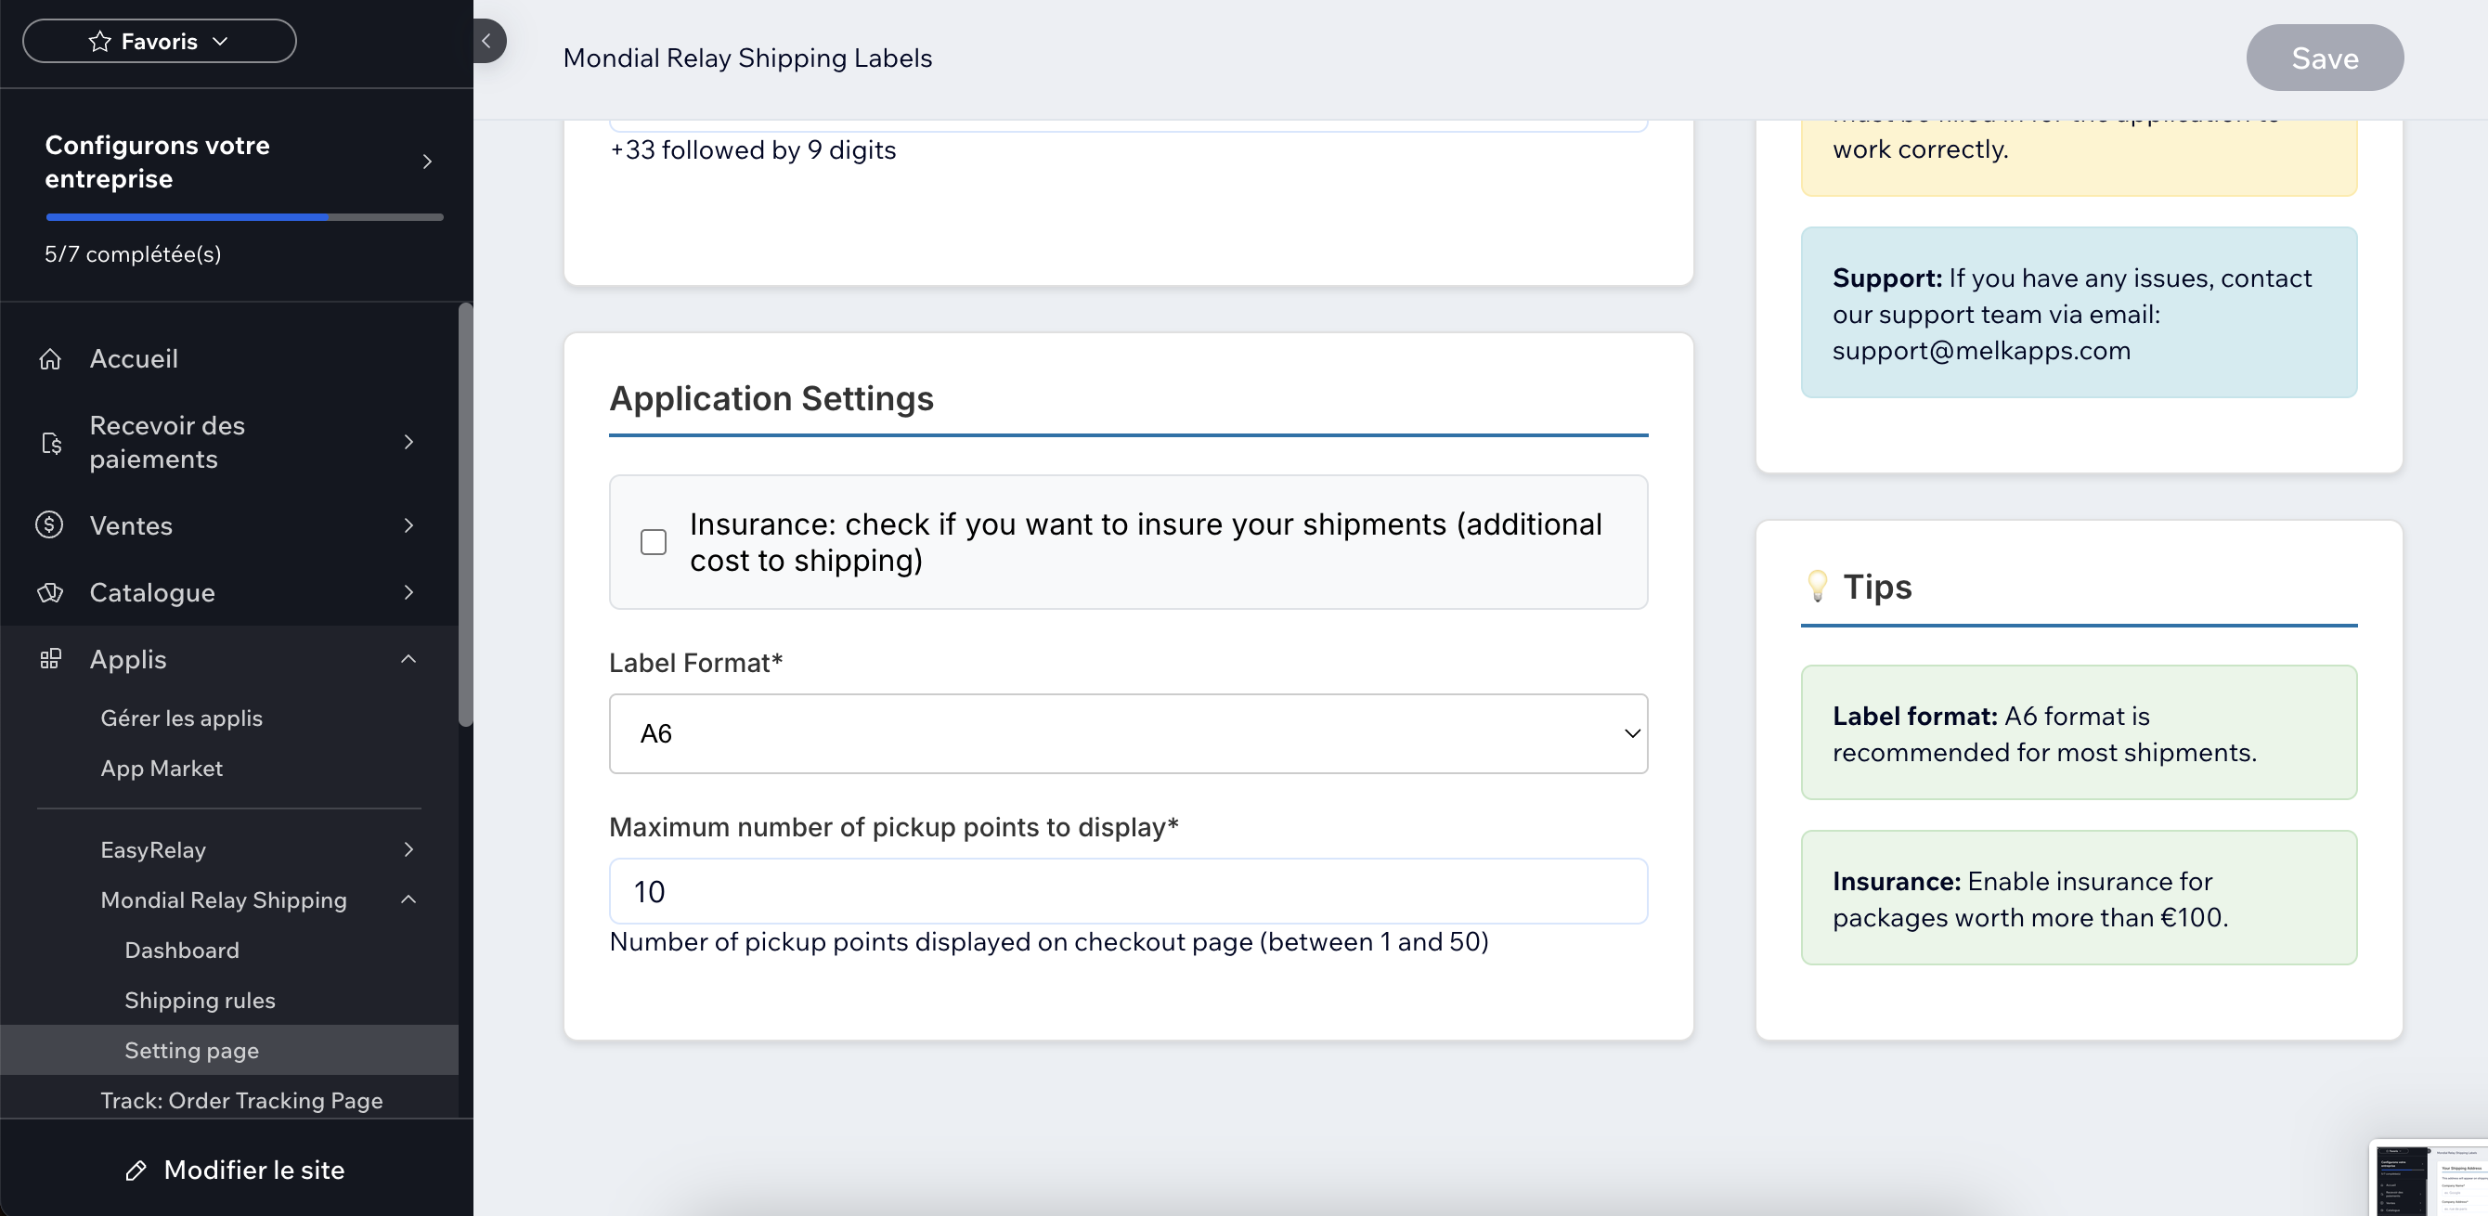Click the Applis grid icon
Screen dimensions: 2488x1216
51,659
